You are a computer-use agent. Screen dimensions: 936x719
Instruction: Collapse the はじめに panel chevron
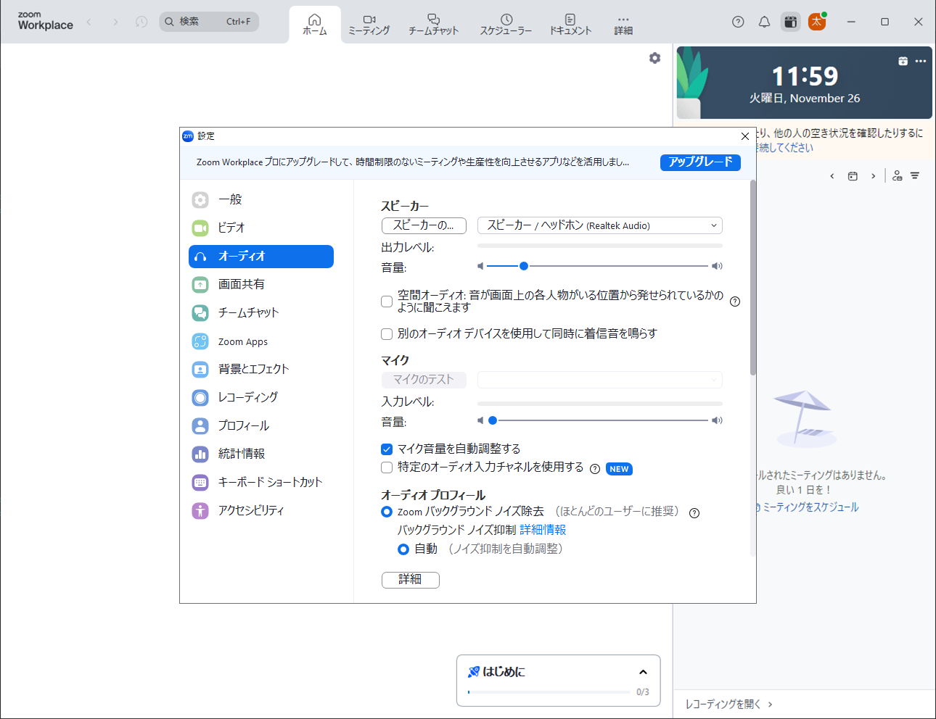643,672
